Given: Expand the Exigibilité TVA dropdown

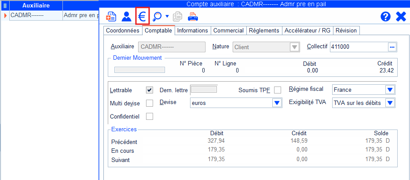Looking at the screenshot, I should tap(390, 103).
